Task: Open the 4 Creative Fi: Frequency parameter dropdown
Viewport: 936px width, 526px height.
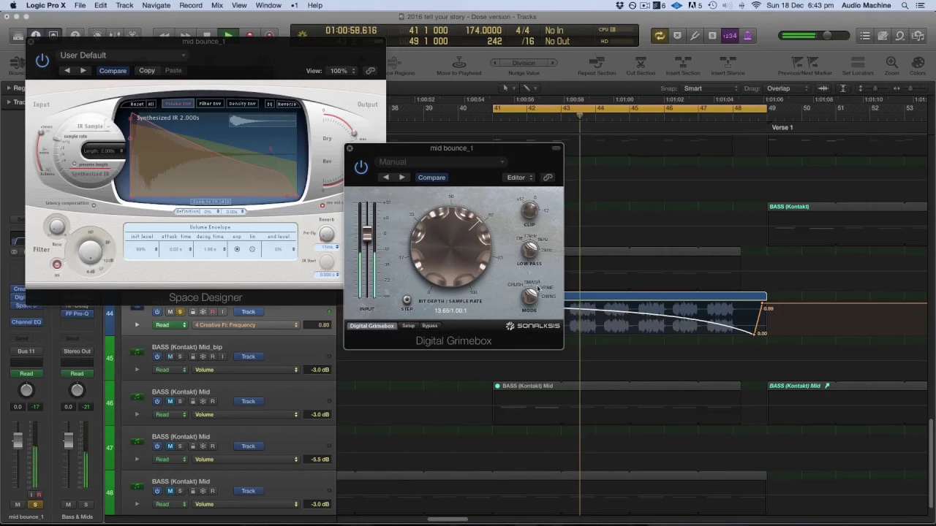Action: click(246, 325)
